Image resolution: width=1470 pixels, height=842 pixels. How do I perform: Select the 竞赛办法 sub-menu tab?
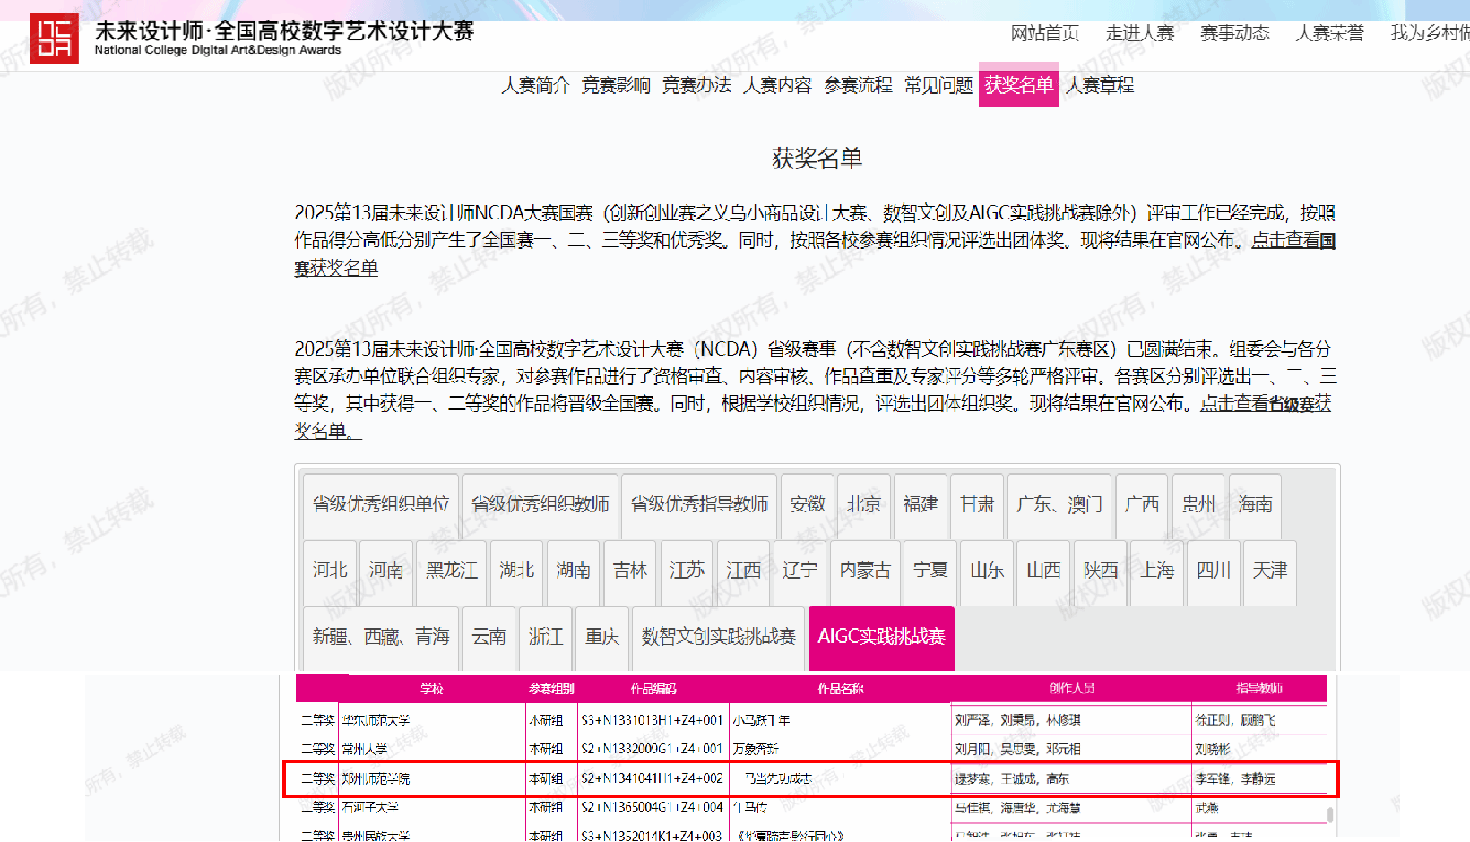click(x=696, y=85)
